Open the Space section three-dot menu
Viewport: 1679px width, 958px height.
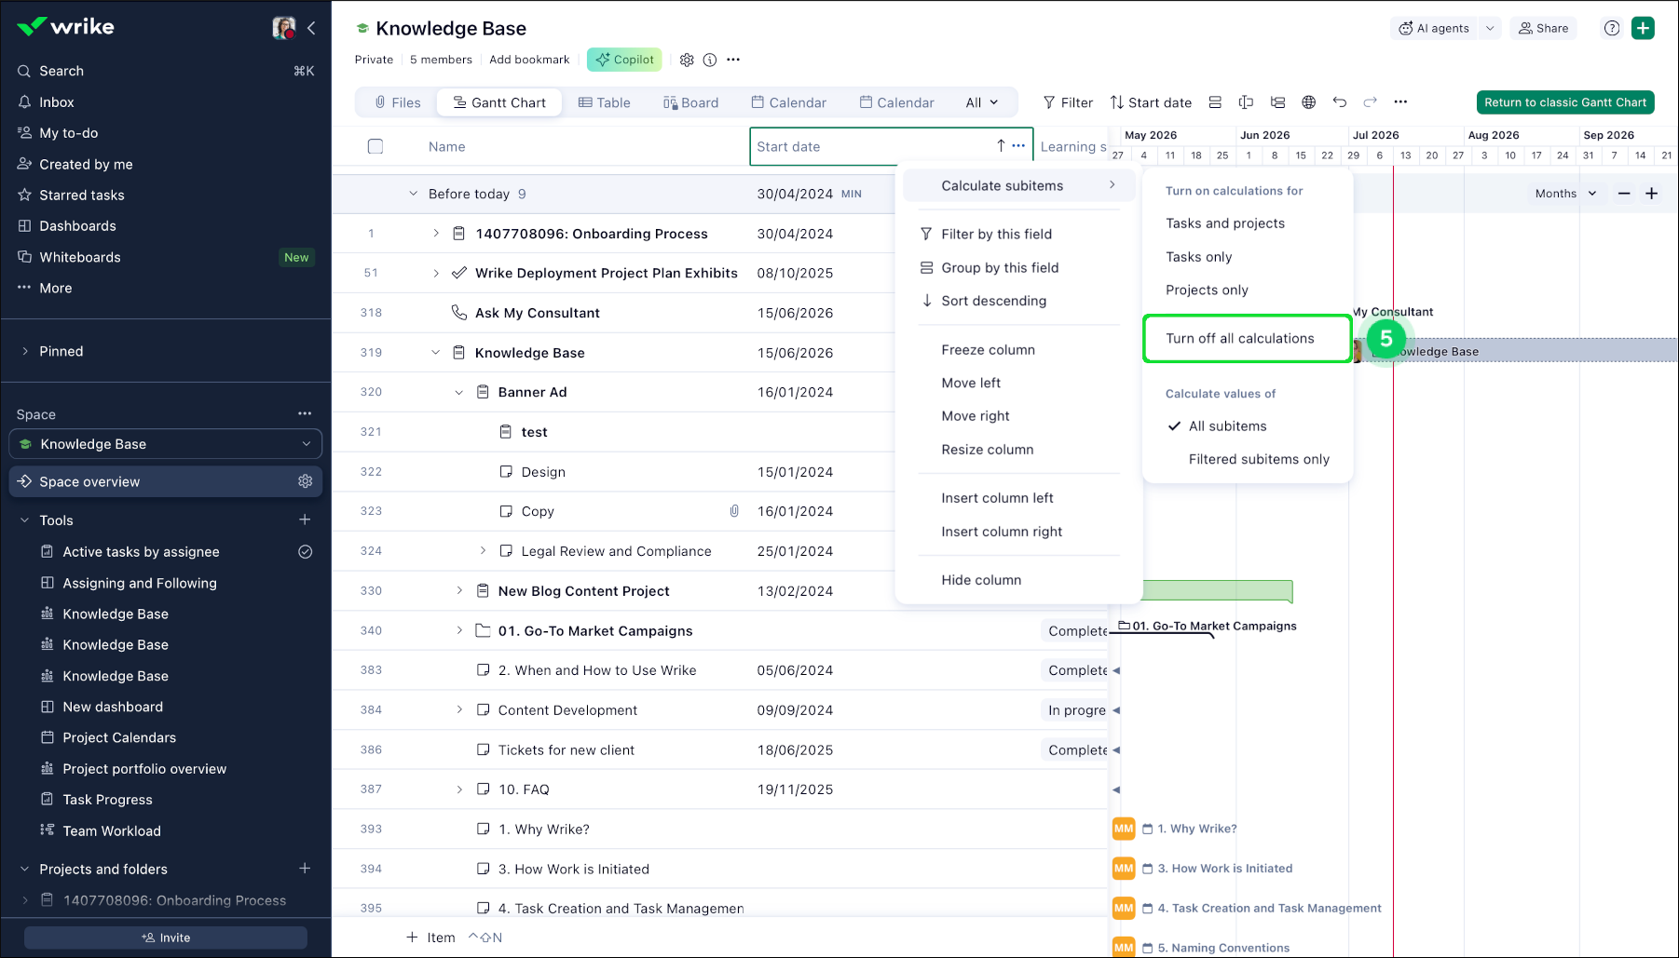point(305,413)
